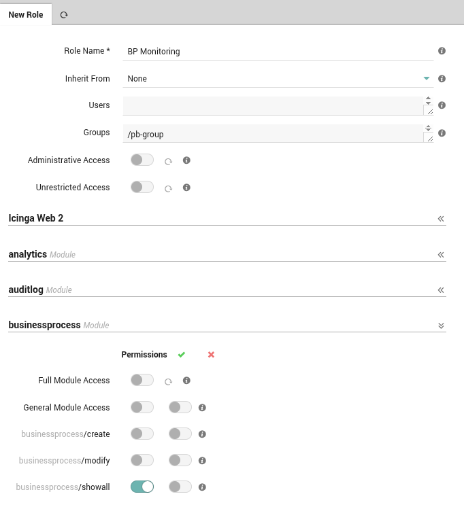464x507 pixels.
Task: Click the refresh icon beside New Role tab
Action: tap(64, 15)
